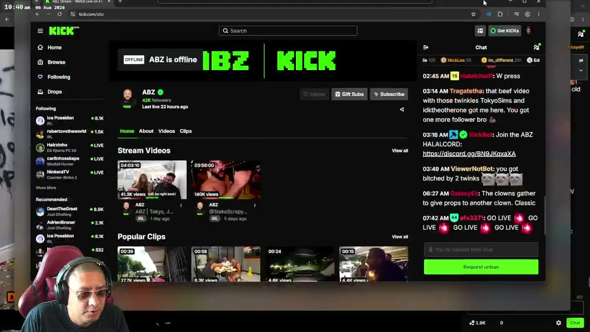Click the chat panel scrollbar
Screen dimensions: 590x332
(x=544, y=216)
